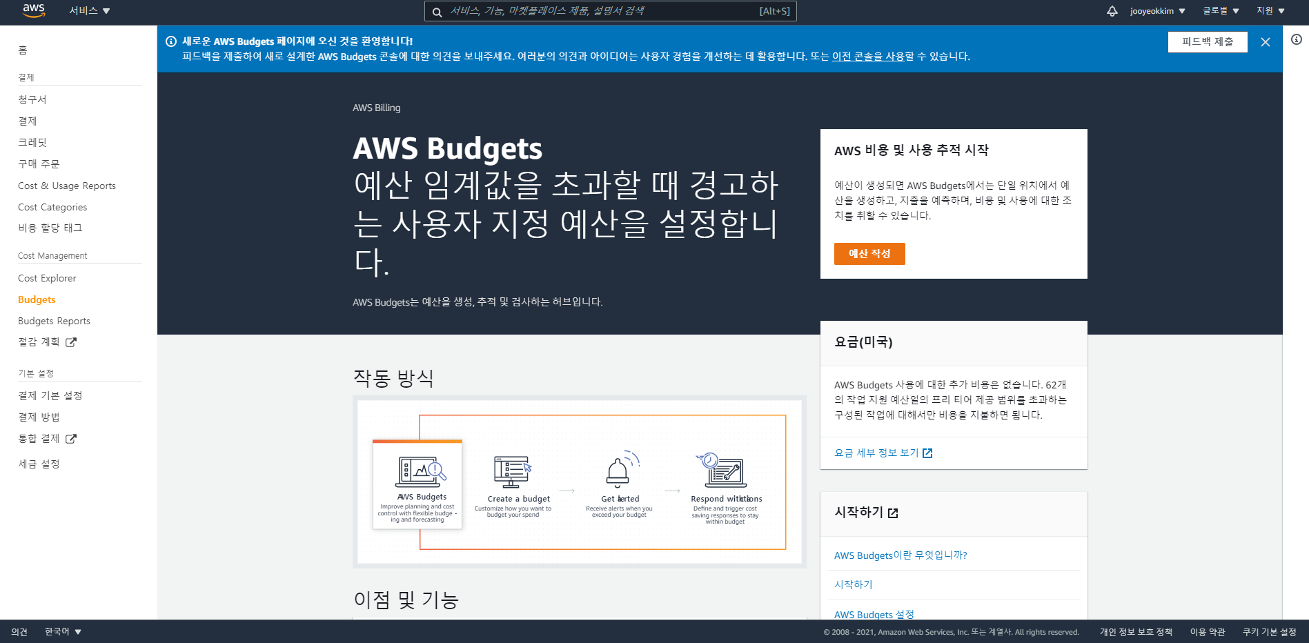Open Cost Explorer in sidebar
The width and height of the screenshot is (1309, 643).
pyautogui.click(x=47, y=278)
